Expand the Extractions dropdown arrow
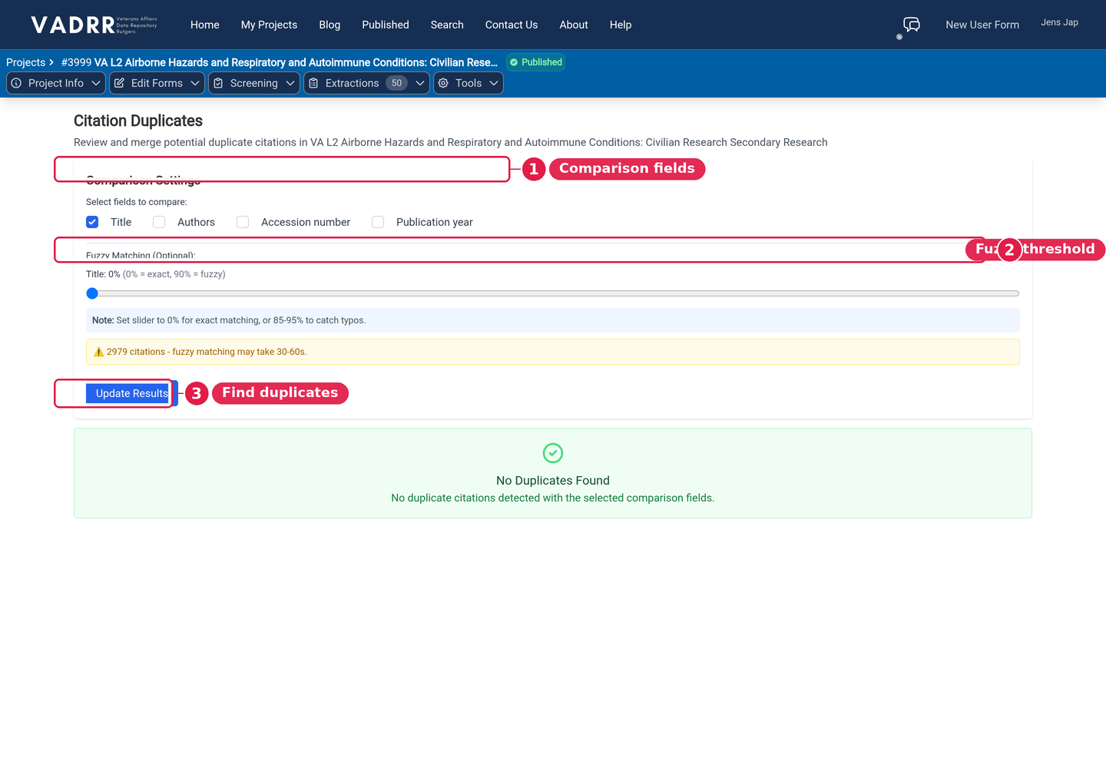 pos(420,83)
